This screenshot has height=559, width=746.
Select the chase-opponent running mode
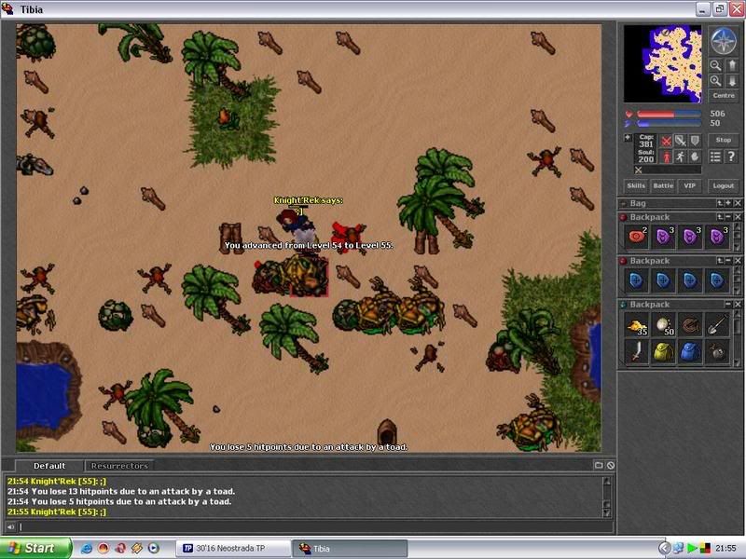681,157
